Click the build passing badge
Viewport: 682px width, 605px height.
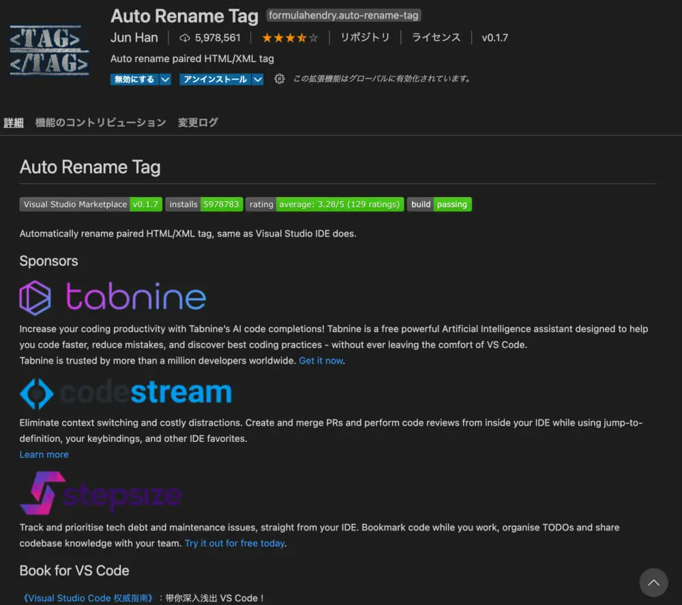coord(439,204)
